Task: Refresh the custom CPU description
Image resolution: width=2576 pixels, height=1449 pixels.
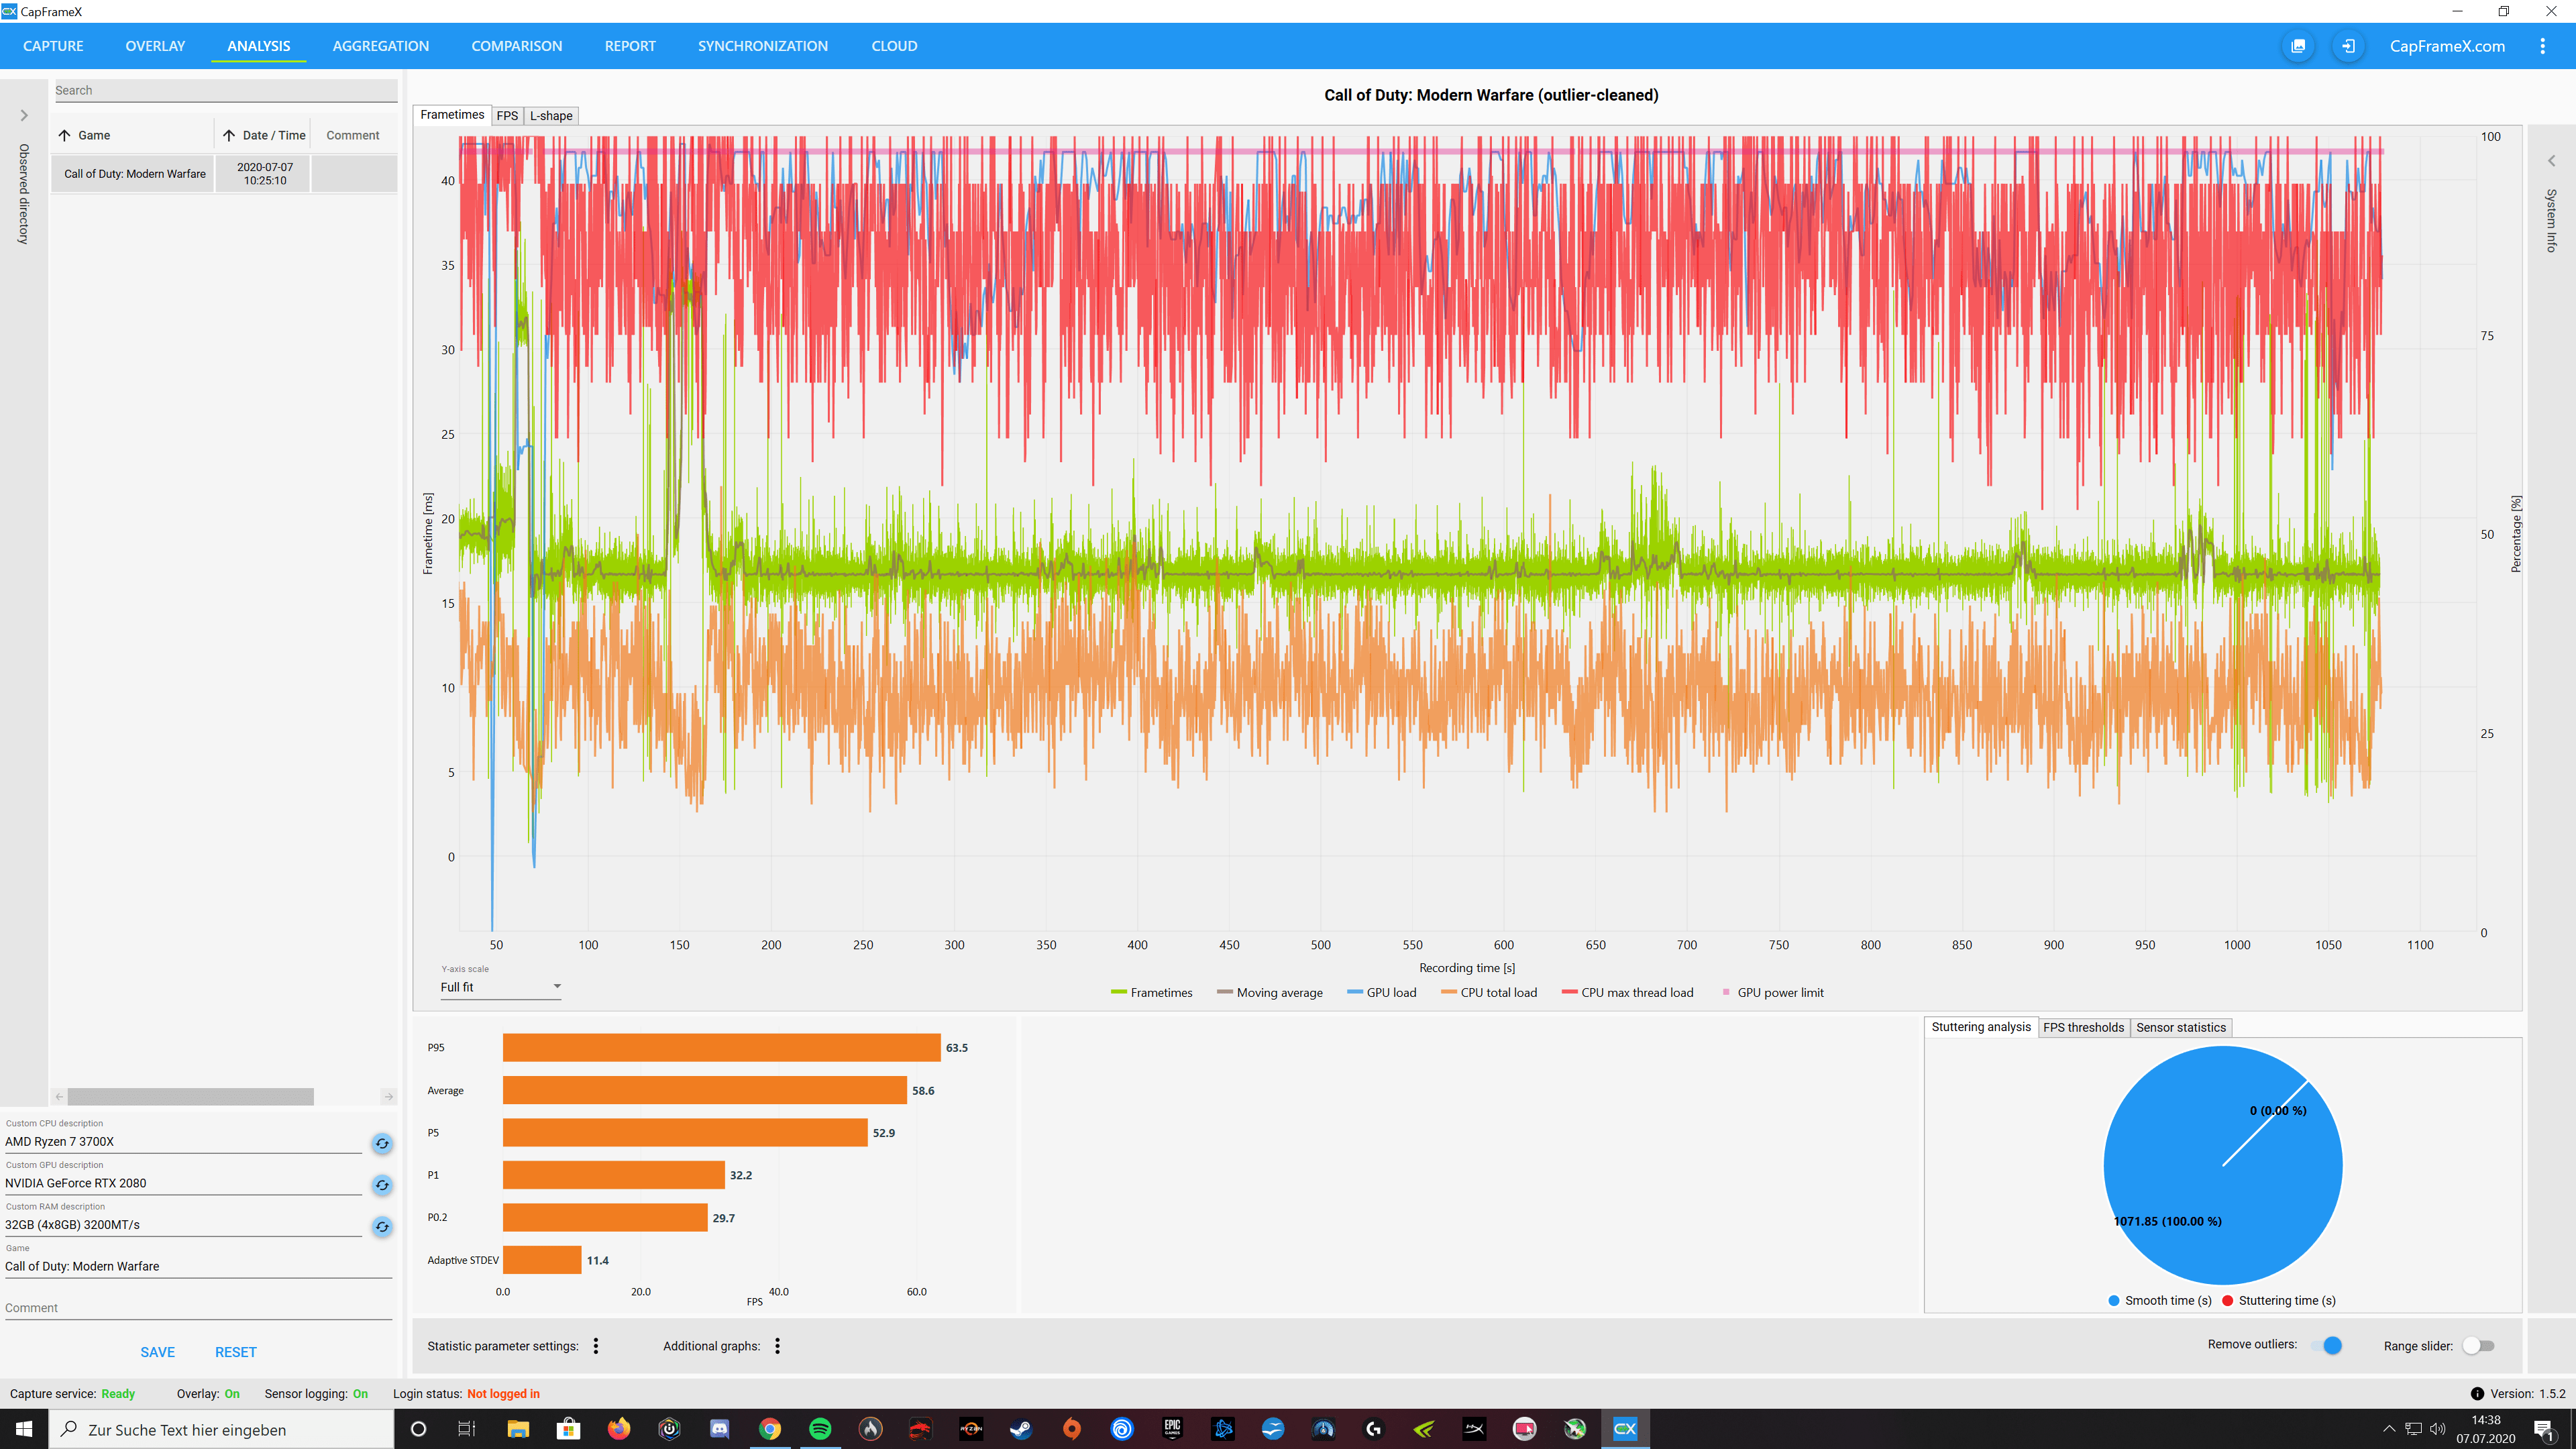Action: [x=382, y=1143]
